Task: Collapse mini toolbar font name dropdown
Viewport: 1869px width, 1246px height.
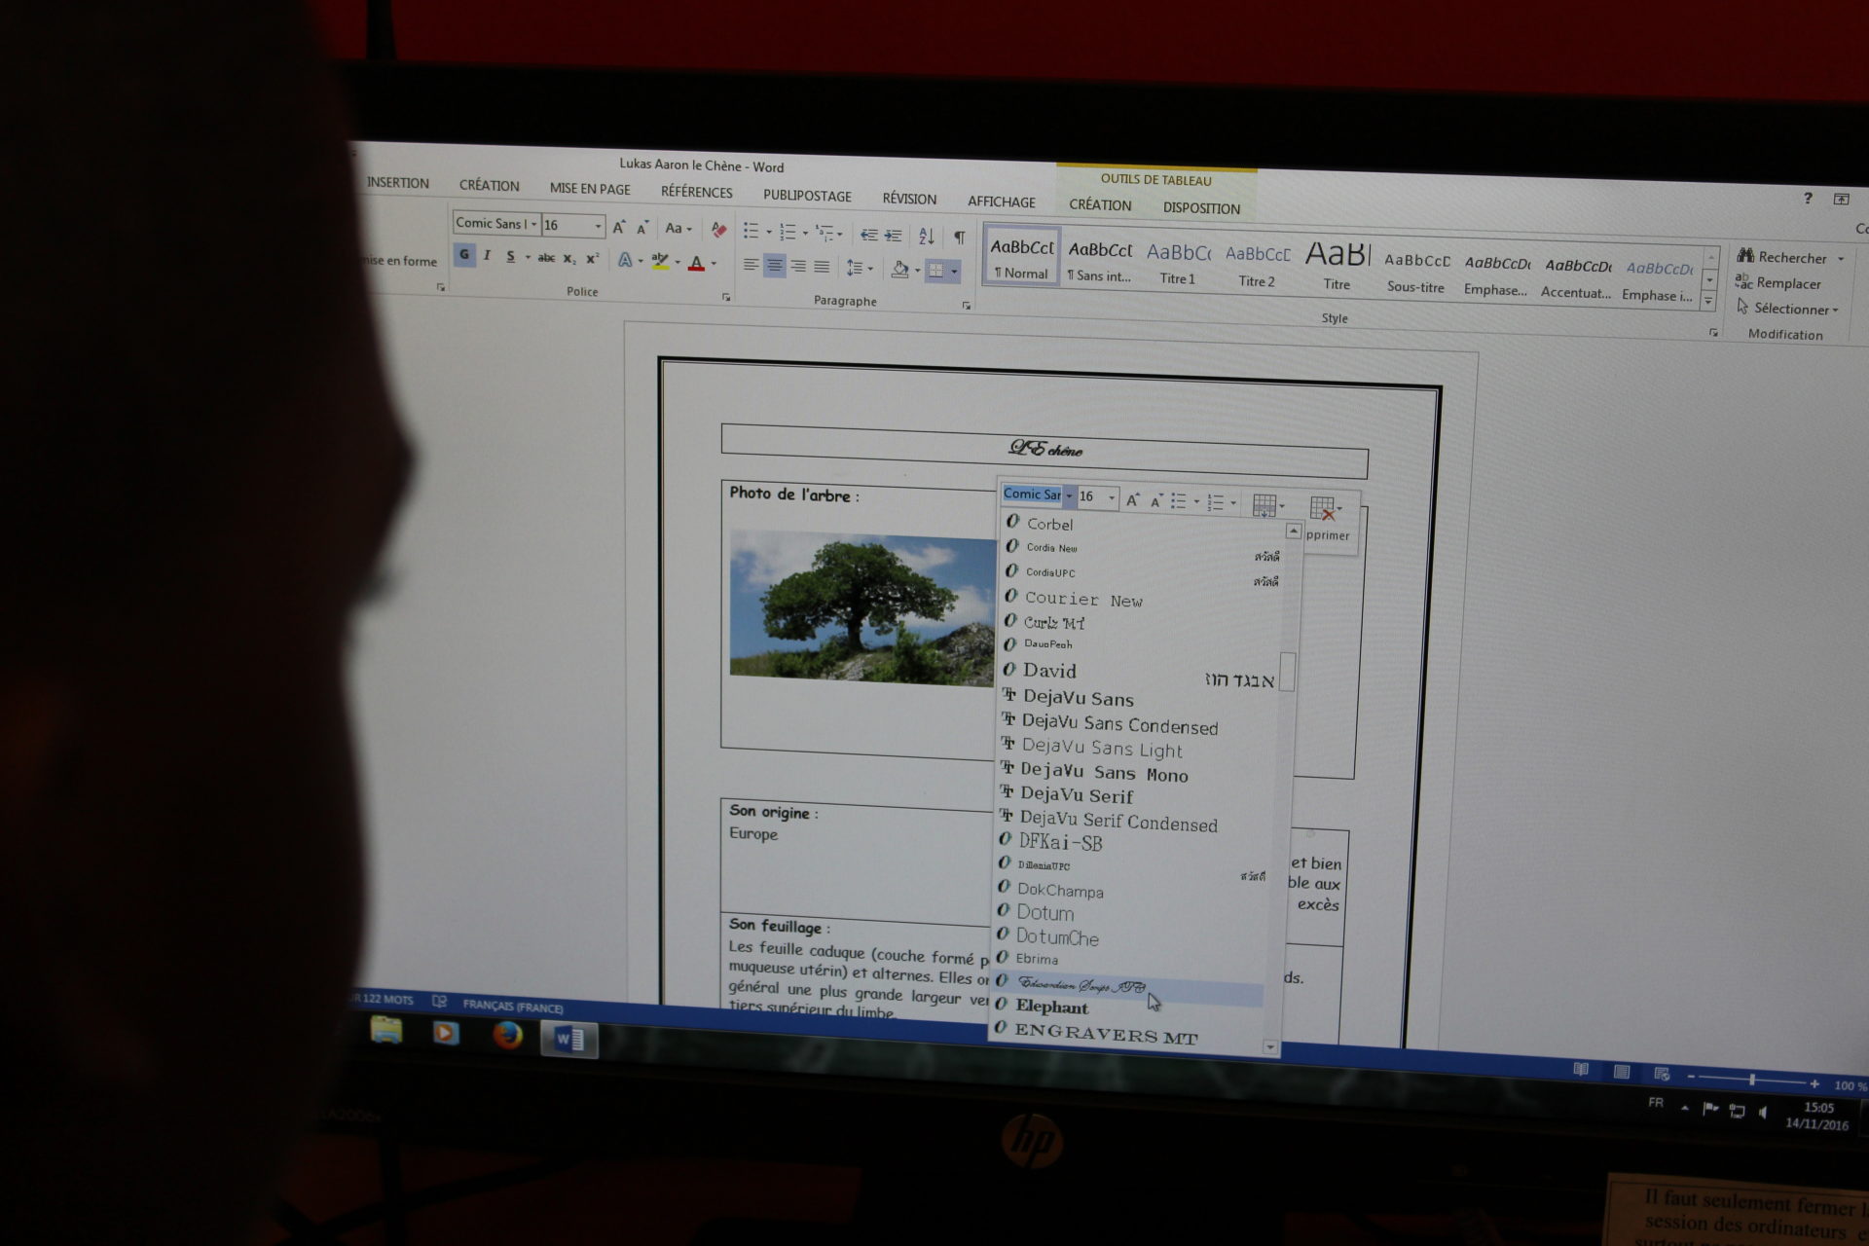Action: (x=1069, y=496)
